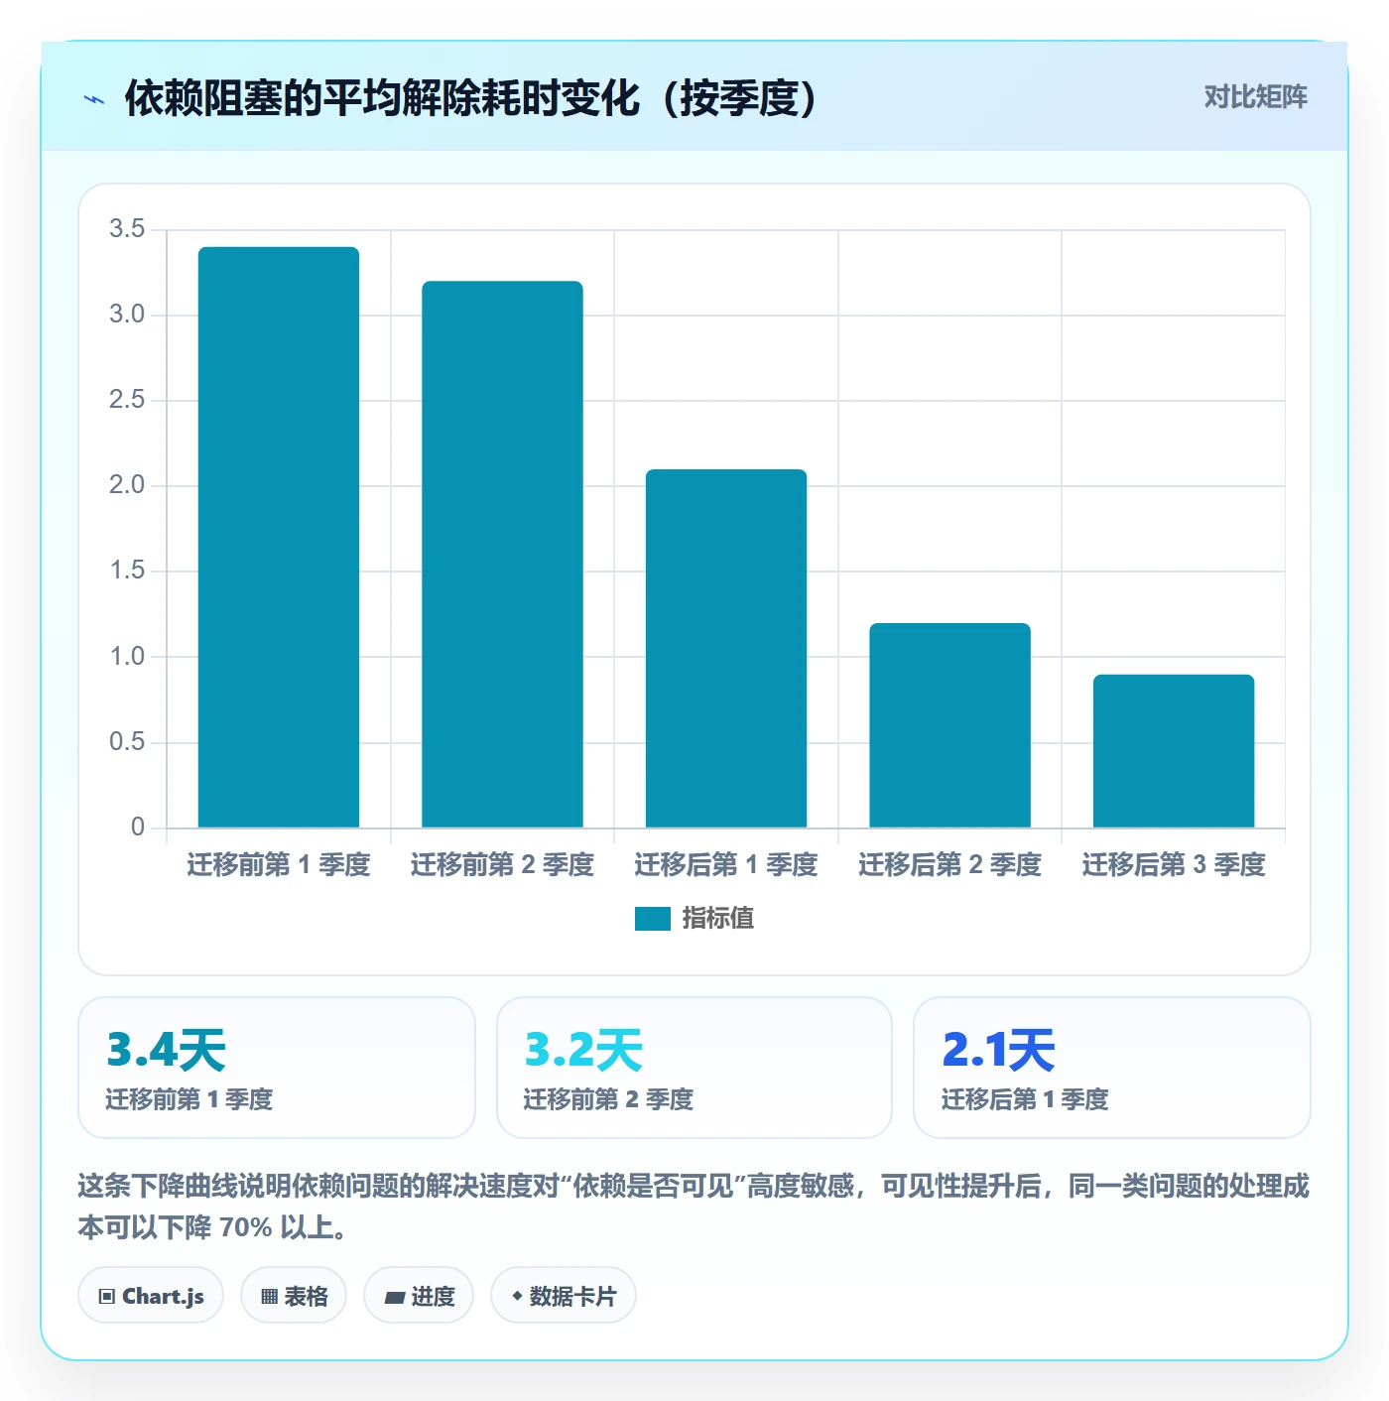Click the card caption 迁移前第 1 季度 under 3.4天
1389x1401 pixels.
(189, 1099)
